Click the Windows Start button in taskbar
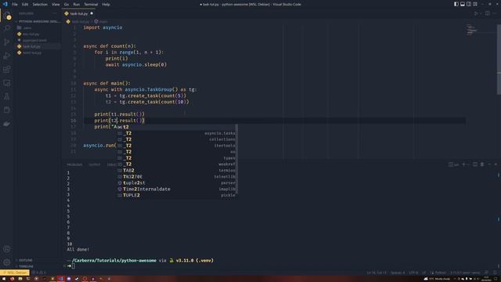Viewport: 501px width, 282px height. click(4, 279)
